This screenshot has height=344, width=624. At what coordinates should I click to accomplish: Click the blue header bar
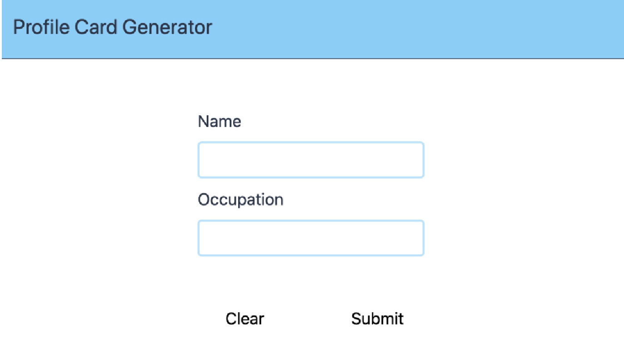click(x=313, y=29)
